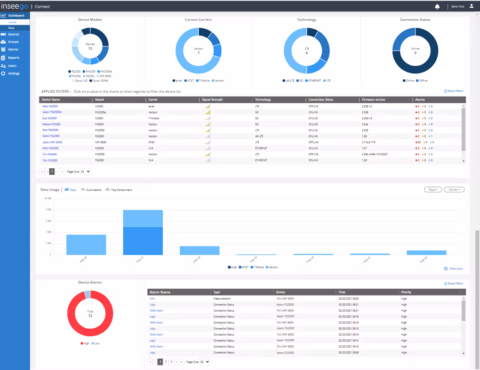This screenshot has width=480, height=370.
Task: Click the Settings gear icon in sidebar
Action: tap(3, 74)
